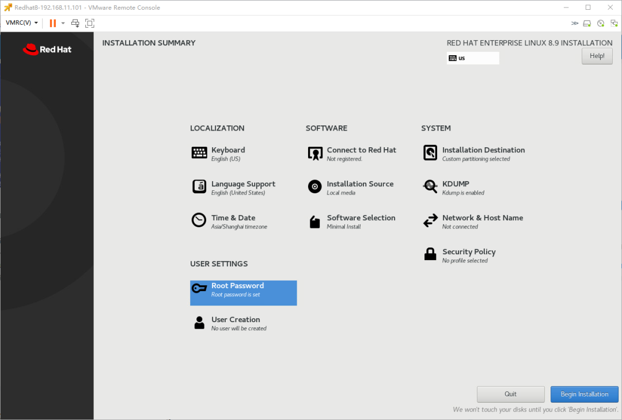Expand the power options dropdown arrow
Image resolution: width=622 pixels, height=420 pixels.
63,23
